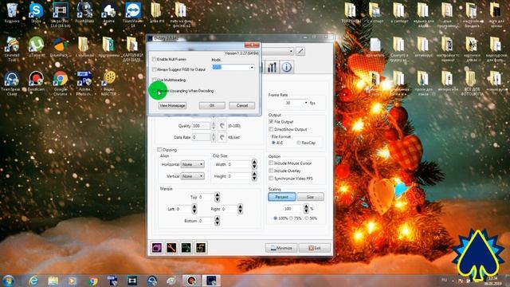Click the Minimize button at bottom of Dxtory
Viewport: 510px width, 287px height.
(x=281, y=248)
